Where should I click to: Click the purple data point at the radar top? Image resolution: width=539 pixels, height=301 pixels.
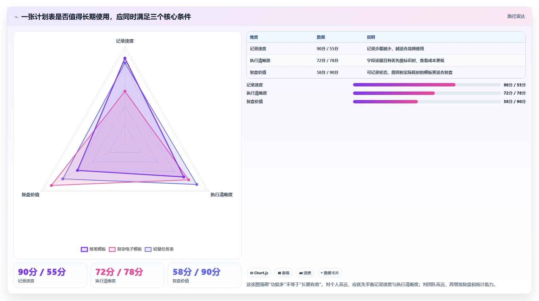coord(125,58)
